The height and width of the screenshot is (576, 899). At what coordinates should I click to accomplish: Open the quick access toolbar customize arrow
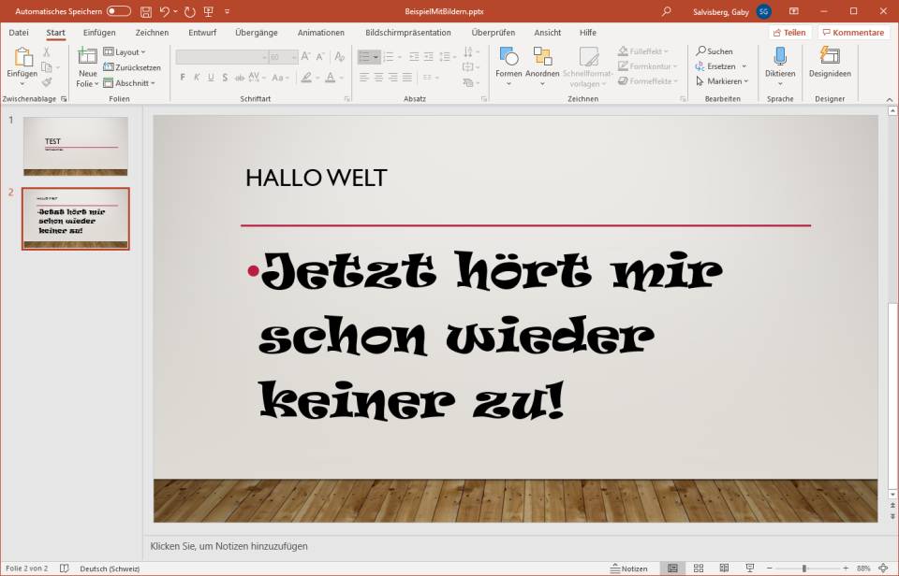[227, 11]
